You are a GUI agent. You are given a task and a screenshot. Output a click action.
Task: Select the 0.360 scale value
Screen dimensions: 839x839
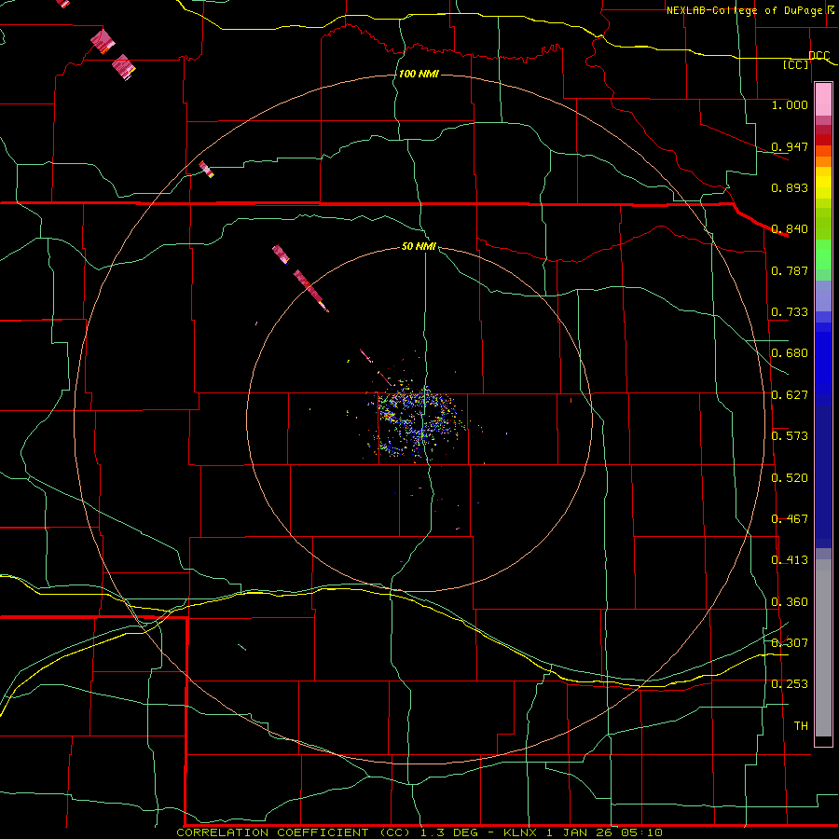pos(790,602)
